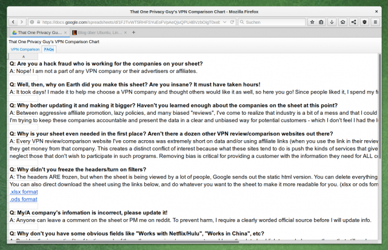
Task: Go to Home page icon
Action: click(343, 22)
